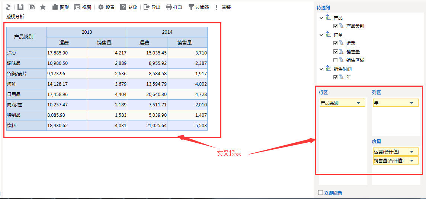
Task: Click the 产品 folder icon in tree
Action: (328, 18)
